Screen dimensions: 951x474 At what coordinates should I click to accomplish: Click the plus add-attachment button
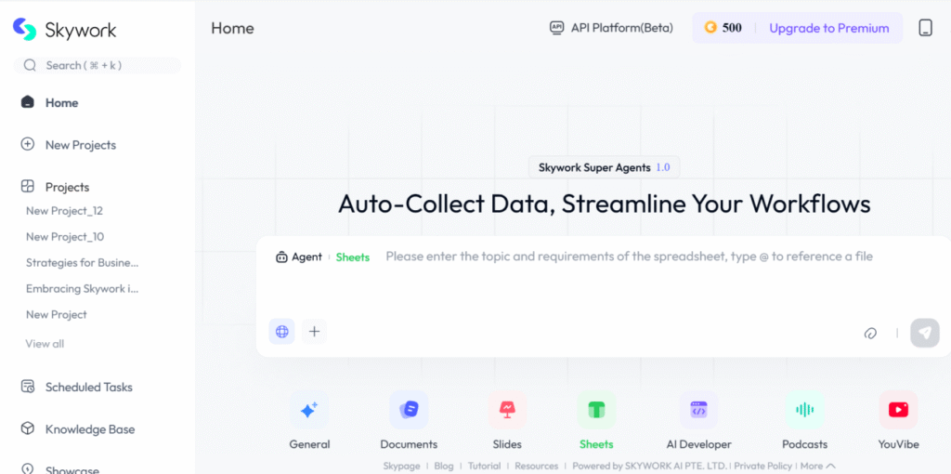click(314, 332)
